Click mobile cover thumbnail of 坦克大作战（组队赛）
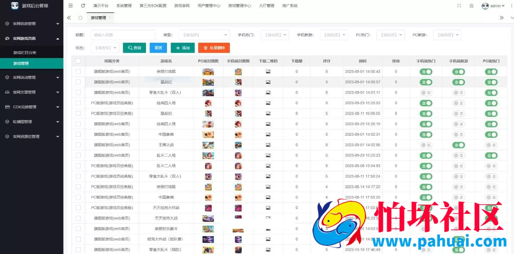The width and height of the screenshot is (514, 254). pos(238,239)
